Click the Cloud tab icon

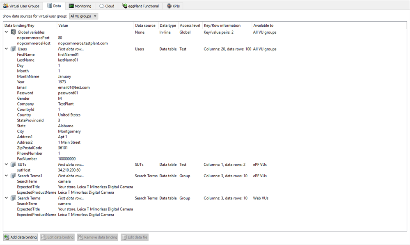(x=101, y=6)
